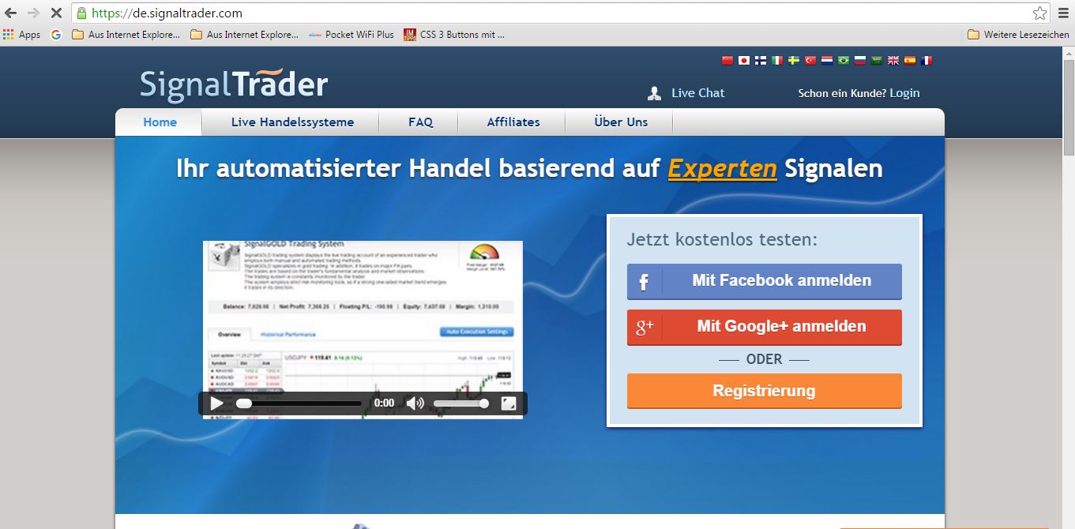The height and width of the screenshot is (529, 1075).
Task: Play the SignalGOLD demo video
Action: point(216,403)
